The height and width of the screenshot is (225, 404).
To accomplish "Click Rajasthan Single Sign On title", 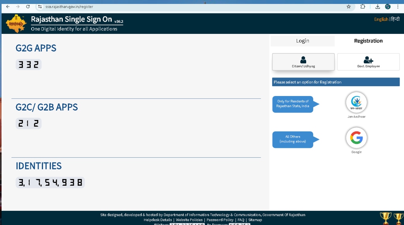I will pos(71,19).
